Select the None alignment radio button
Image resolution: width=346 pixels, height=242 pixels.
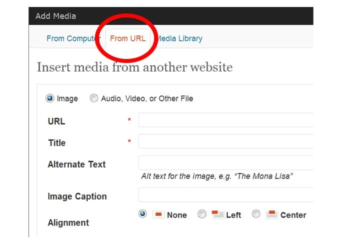142,214
